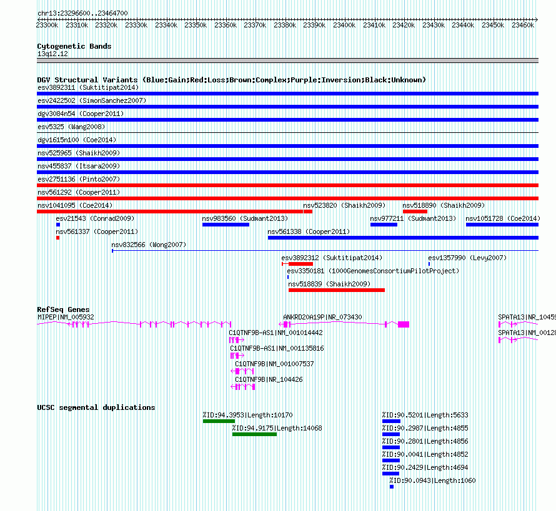This screenshot has width=556, height=511.
Task: Open the dgv3084n54 (Cooper2011) variant
Action: click(287, 120)
